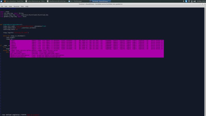Click the 'from geometry_msgs.msg import Twist' line
Screen dimensions: 206x116
pyautogui.click(x=13, y=16)
